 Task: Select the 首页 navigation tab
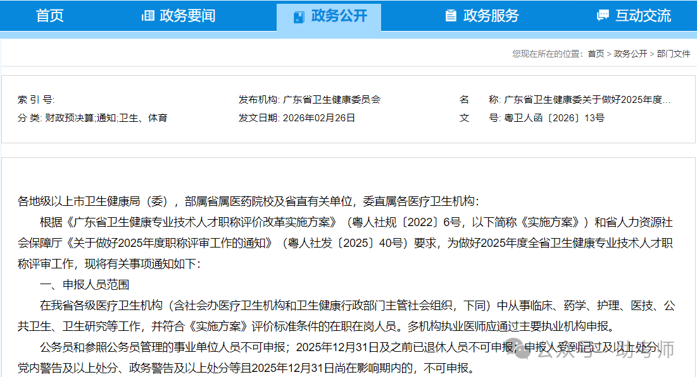tap(49, 16)
